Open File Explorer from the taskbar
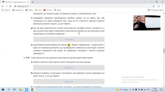 pyautogui.click(x=21, y=90)
